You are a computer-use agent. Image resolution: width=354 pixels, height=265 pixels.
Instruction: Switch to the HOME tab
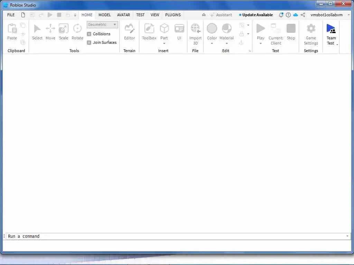[87, 15]
